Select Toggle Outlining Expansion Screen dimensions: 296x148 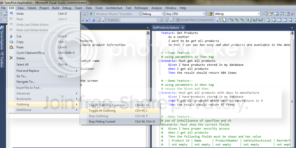[x=120, y=105]
